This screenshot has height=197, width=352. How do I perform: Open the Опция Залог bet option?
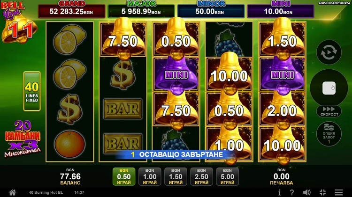click(329, 134)
